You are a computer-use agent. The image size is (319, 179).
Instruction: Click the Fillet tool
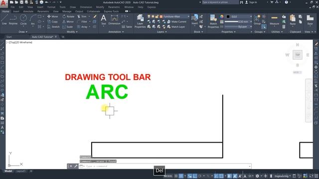(82, 21)
